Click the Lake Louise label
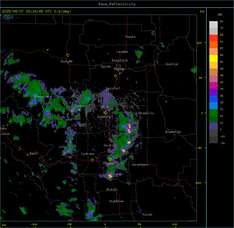Image resolution: width=234 pixels, height=228 pixels. [x=5, y=131]
